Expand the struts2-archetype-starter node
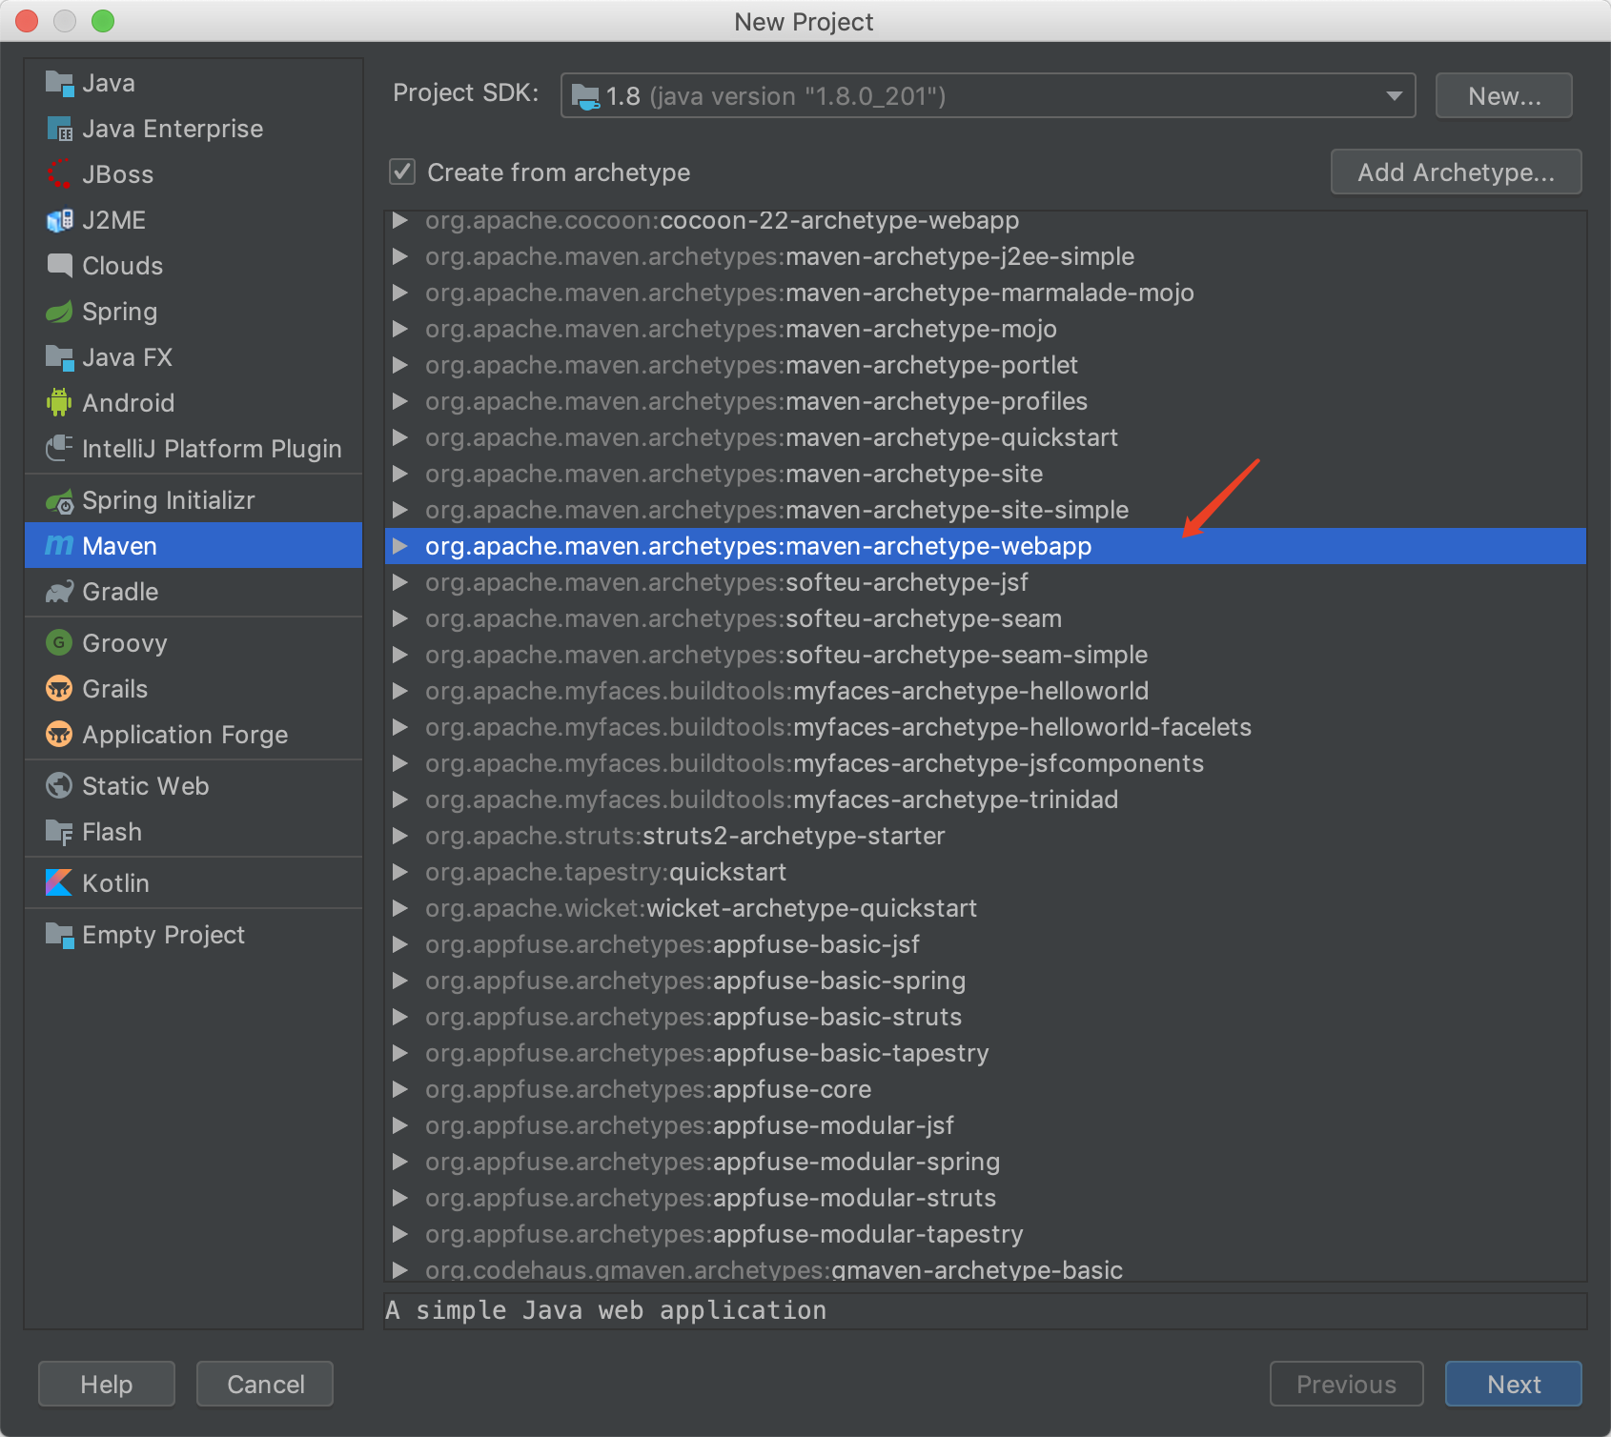Image resolution: width=1611 pixels, height=1437 pixels. tap(400, 836)
